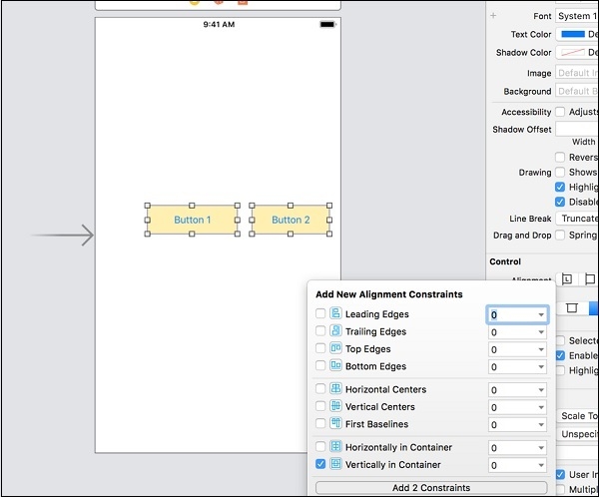Image resolution: width=599 pixels, height=497 pixels.
Task: Uncheck Vertically in Container checkbox
Action: 320,464
